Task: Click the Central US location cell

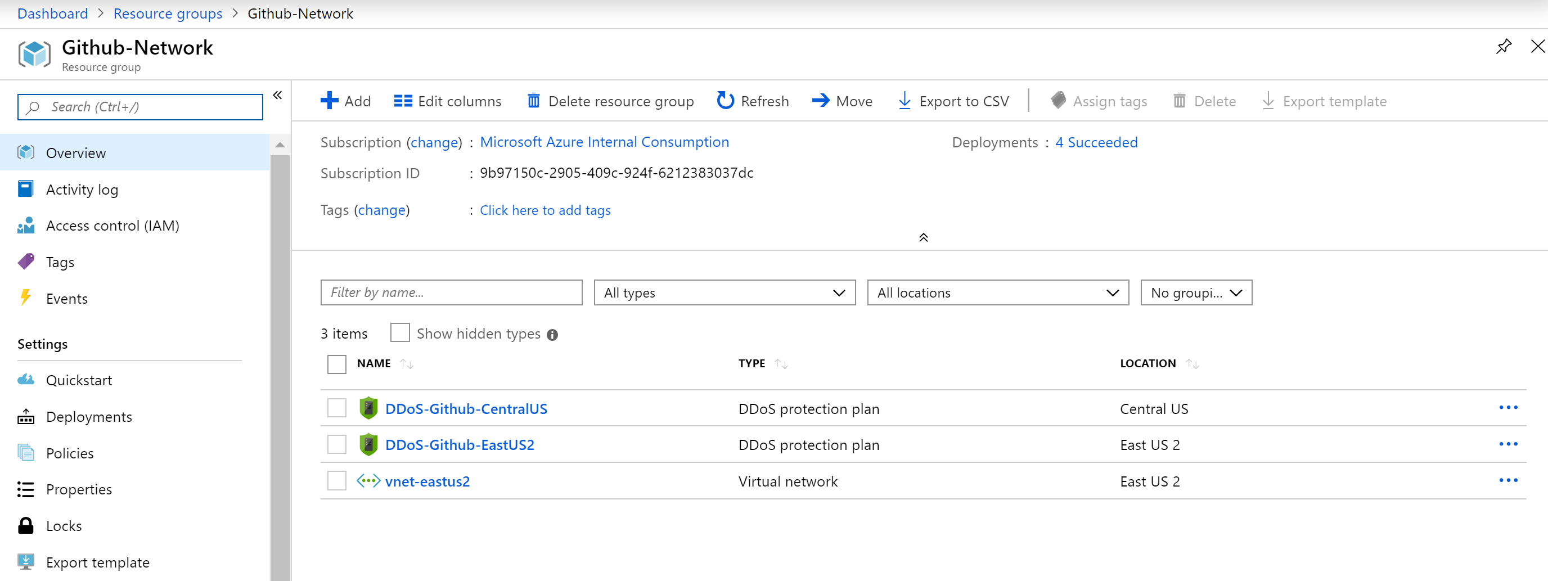Action: coord(1154,409)
